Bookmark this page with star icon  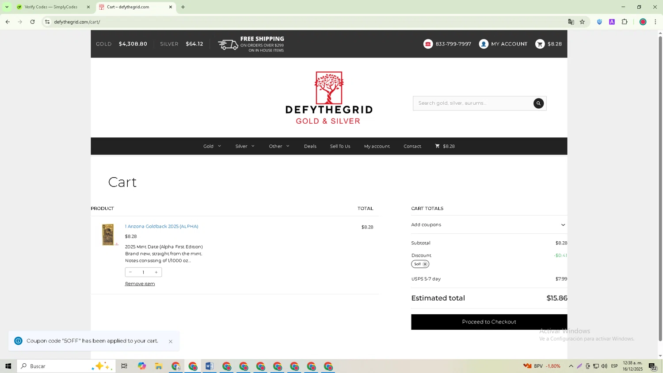click(582, 22)
